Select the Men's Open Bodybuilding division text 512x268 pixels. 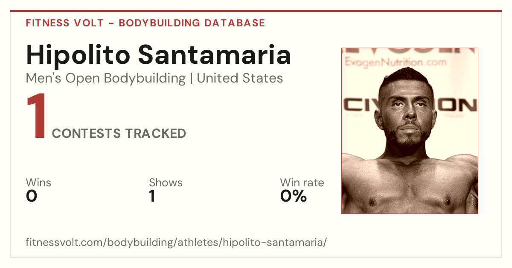106,78
